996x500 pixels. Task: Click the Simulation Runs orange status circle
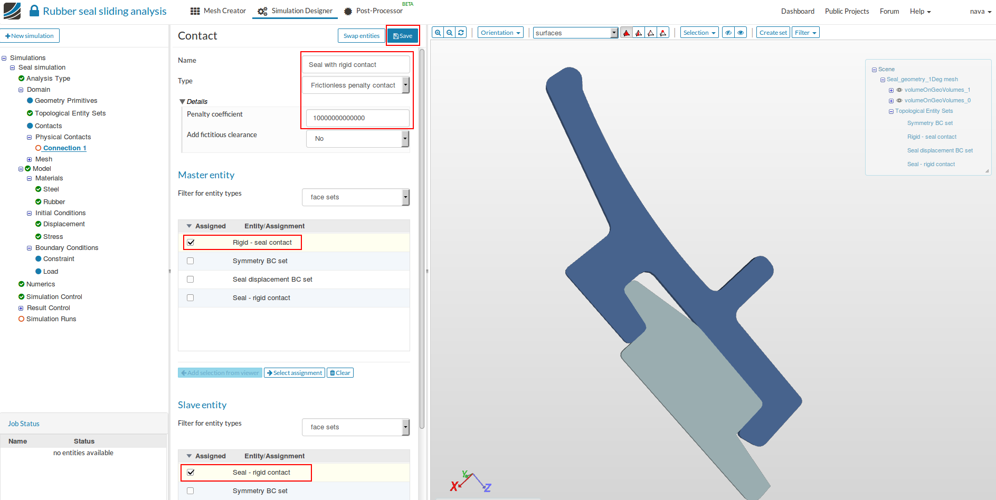click(22, 319)
